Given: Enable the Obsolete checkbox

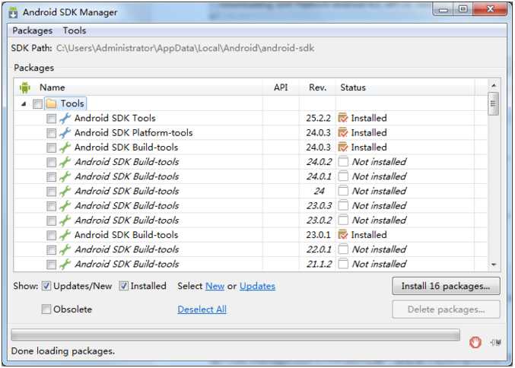Looking at the screenshot, I should pos(46,309).
